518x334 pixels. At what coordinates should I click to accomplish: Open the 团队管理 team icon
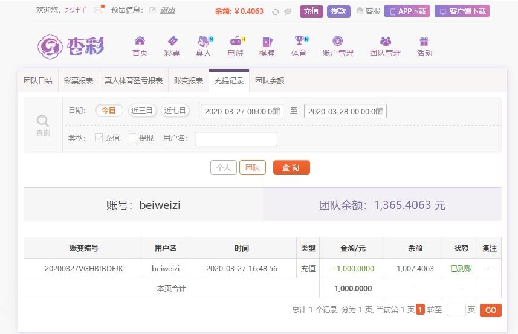[x=386, y=41]
